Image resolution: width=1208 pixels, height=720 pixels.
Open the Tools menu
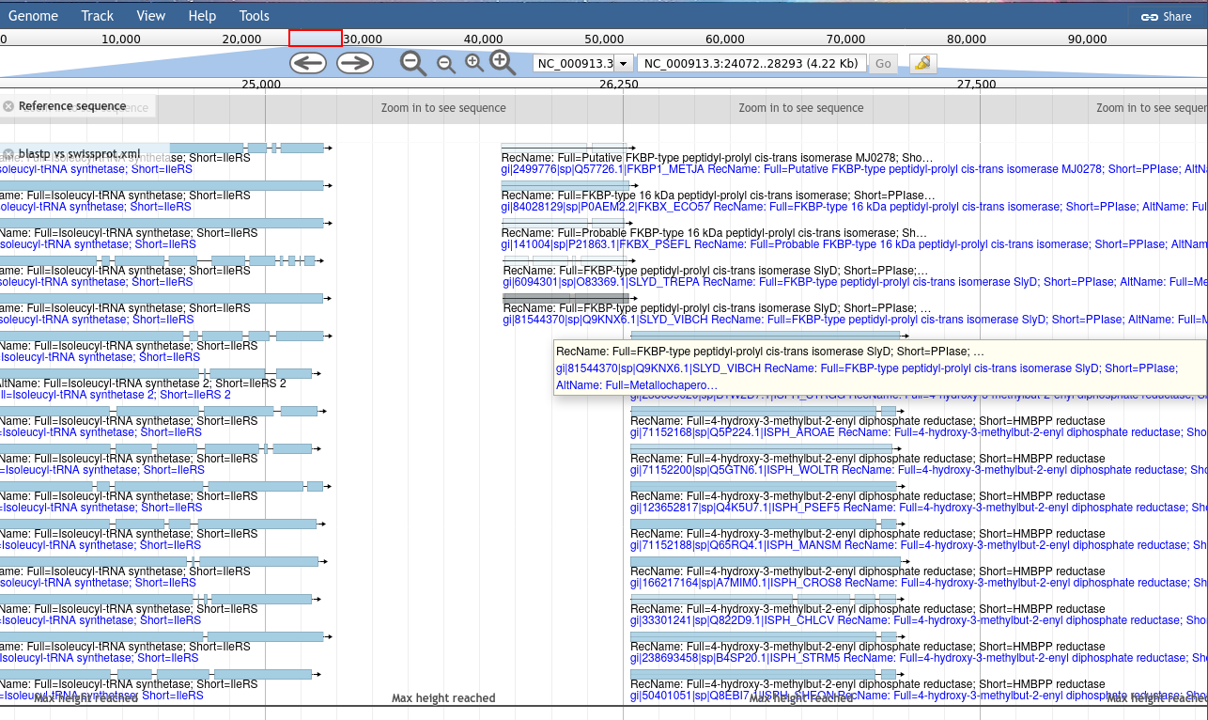click(x=255, y=16)
